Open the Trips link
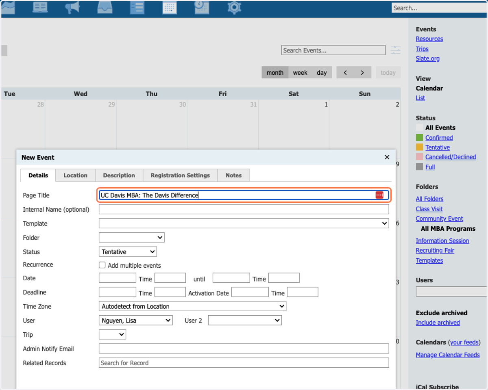Image resolution: width=488 pixels, height=390 pixels. pos(422,49)
